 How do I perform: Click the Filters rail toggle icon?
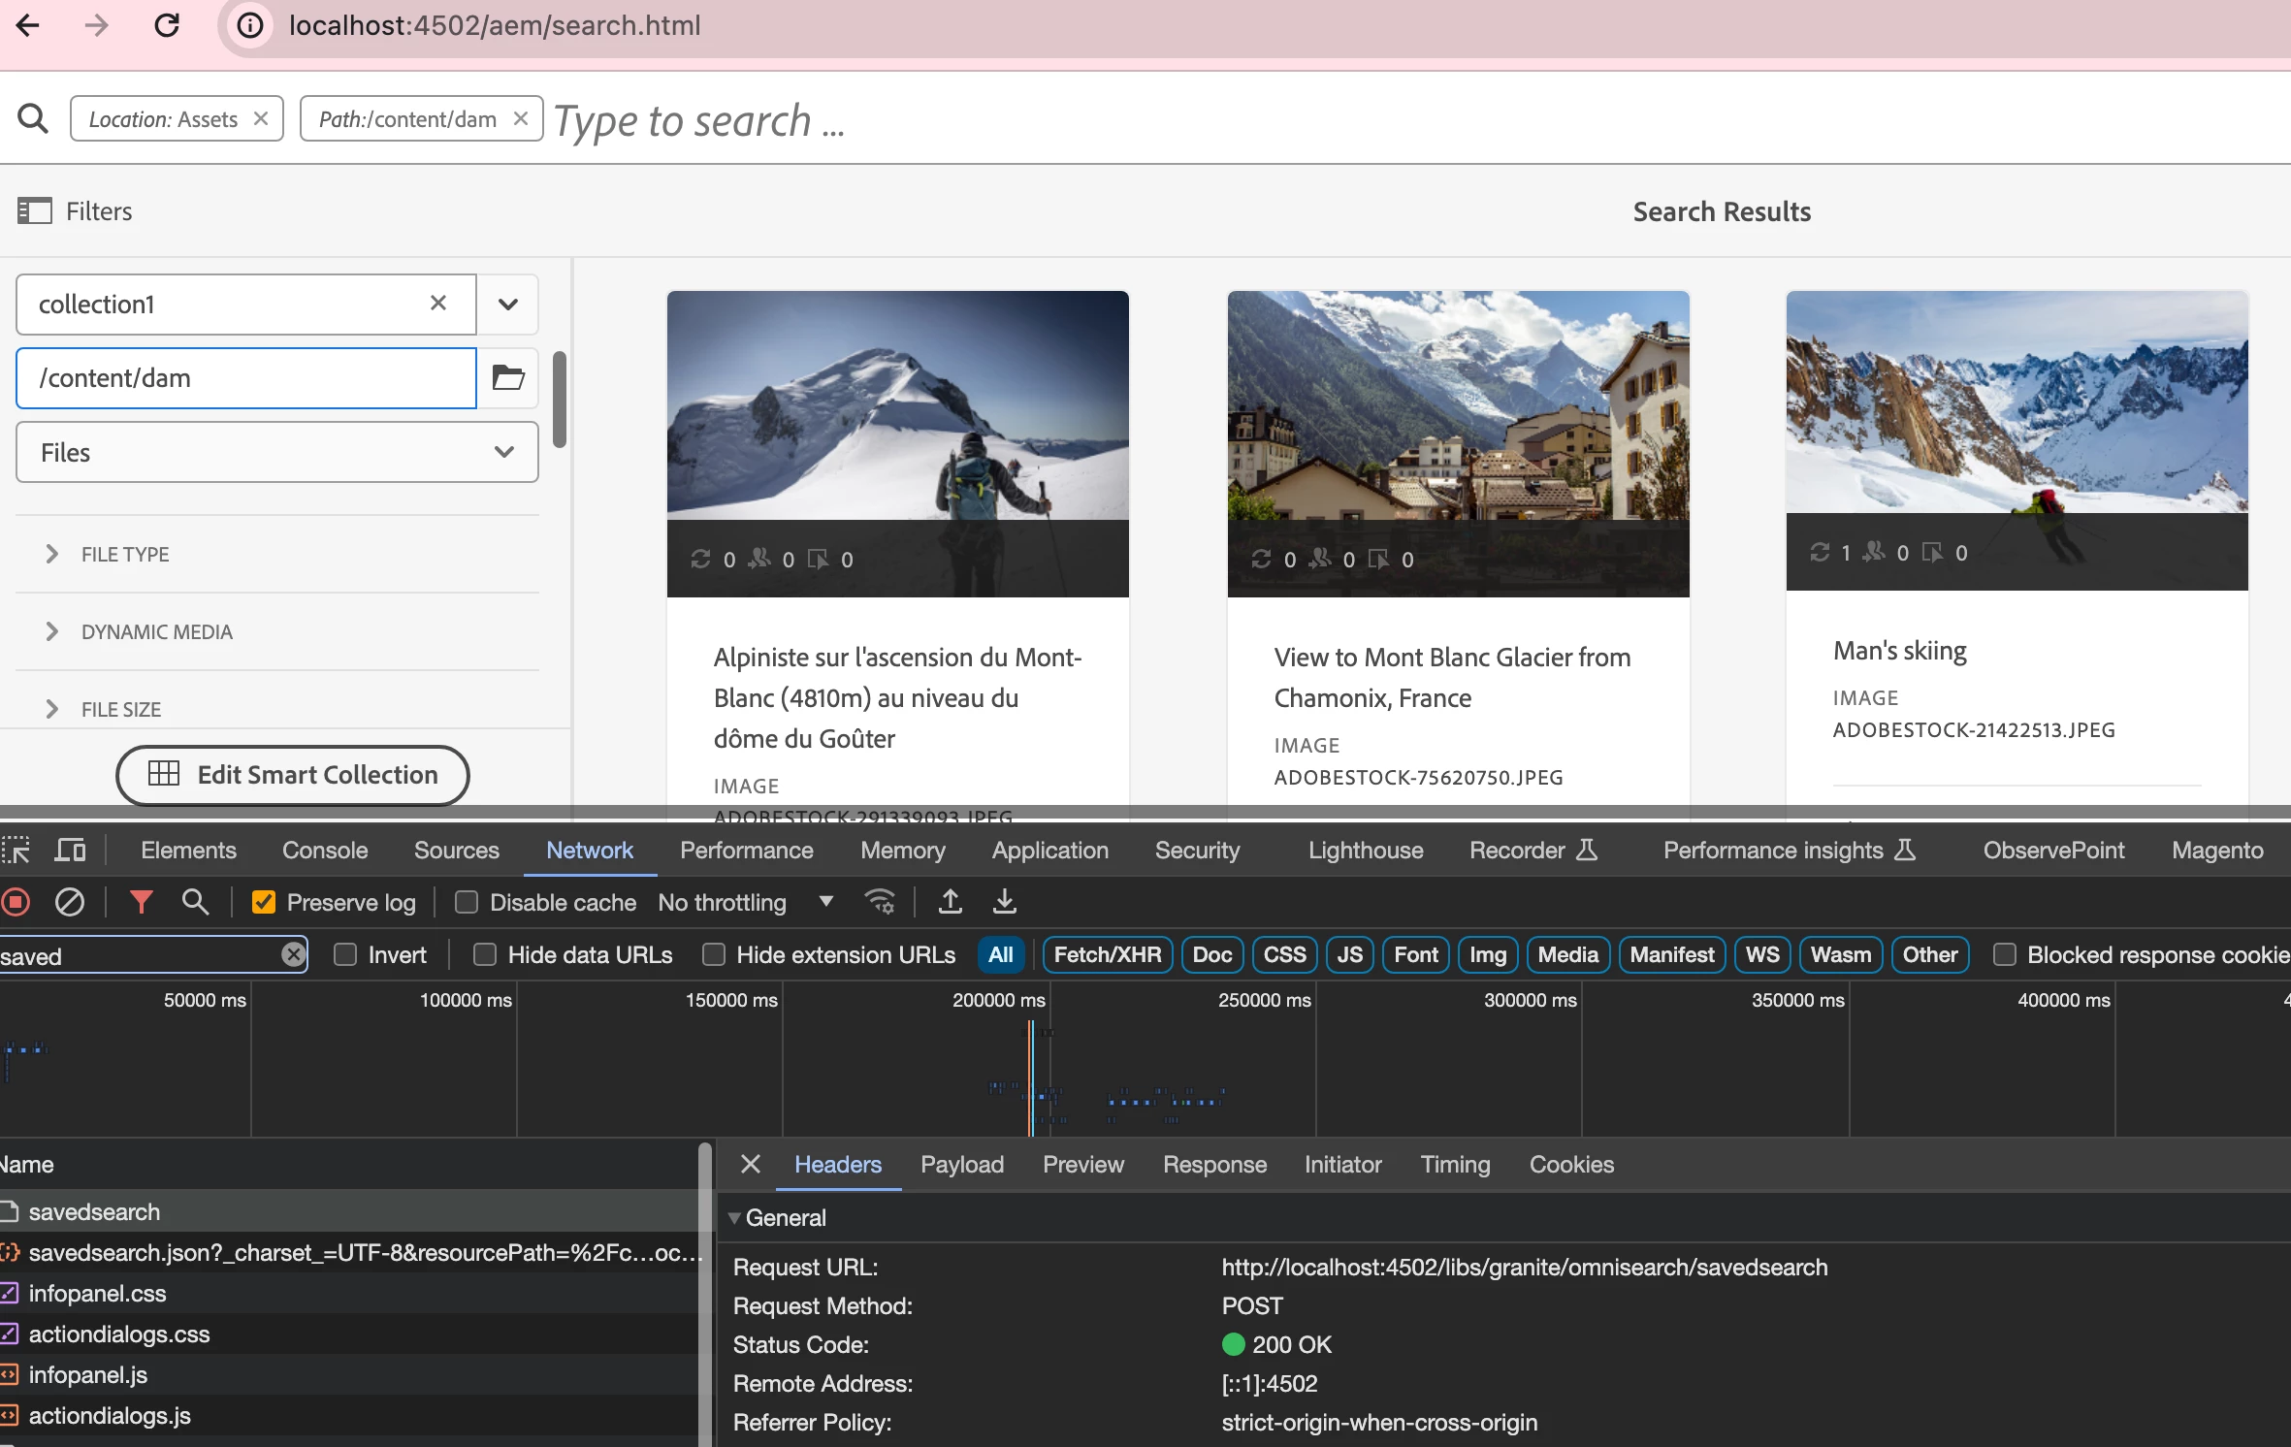(x=35, y=210)
